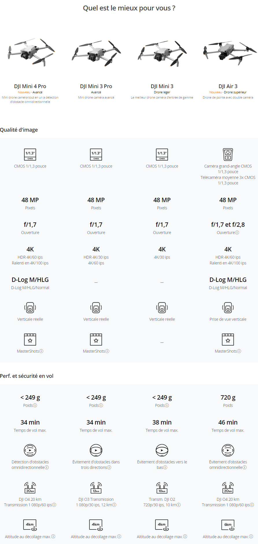Open the DJI Mini 4 Pro product title

(x=30, y=86)
